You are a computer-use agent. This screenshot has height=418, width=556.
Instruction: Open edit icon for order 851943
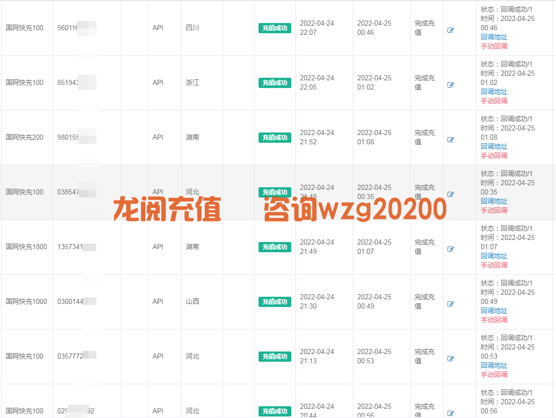(x=451, y=85)
